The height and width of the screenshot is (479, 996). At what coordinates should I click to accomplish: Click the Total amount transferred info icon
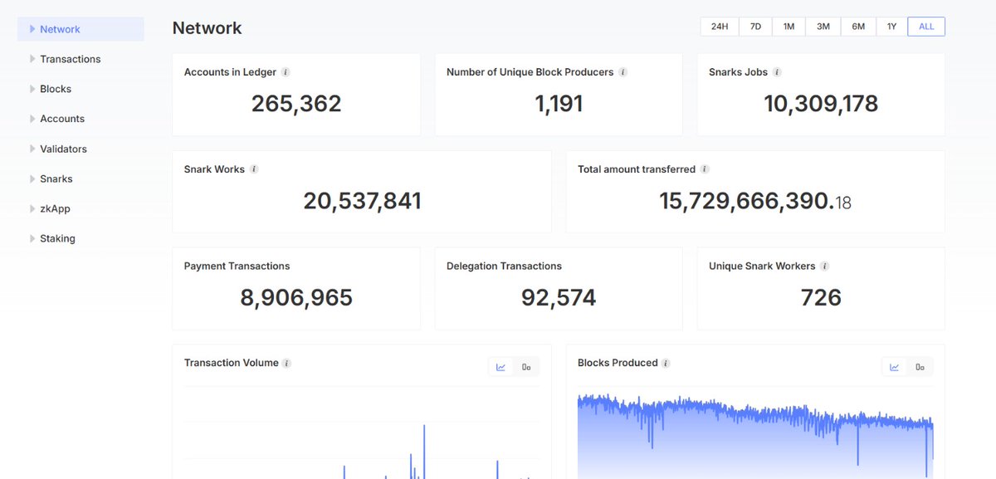(706, 169)
